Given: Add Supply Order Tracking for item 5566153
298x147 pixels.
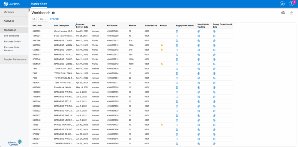Looking at the screenshot, I should [x=198, y=55].
